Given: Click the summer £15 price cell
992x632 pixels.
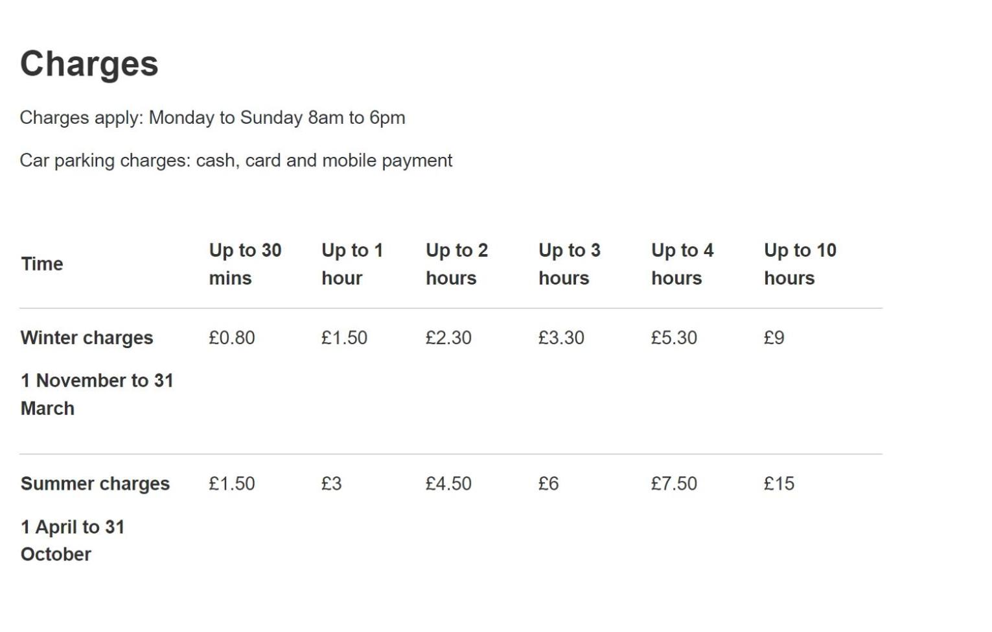Looking at the screenshot, I should tap(779, 484).
